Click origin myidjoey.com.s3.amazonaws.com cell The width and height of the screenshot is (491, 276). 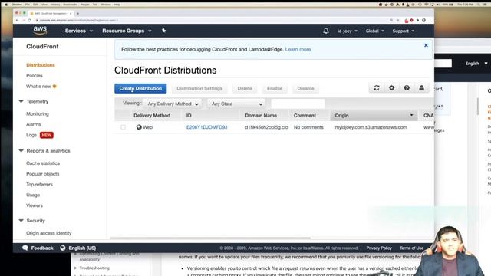pyautogui.click(x=371, y=127)
